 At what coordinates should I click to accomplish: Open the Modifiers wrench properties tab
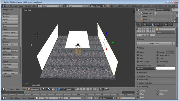158,24
